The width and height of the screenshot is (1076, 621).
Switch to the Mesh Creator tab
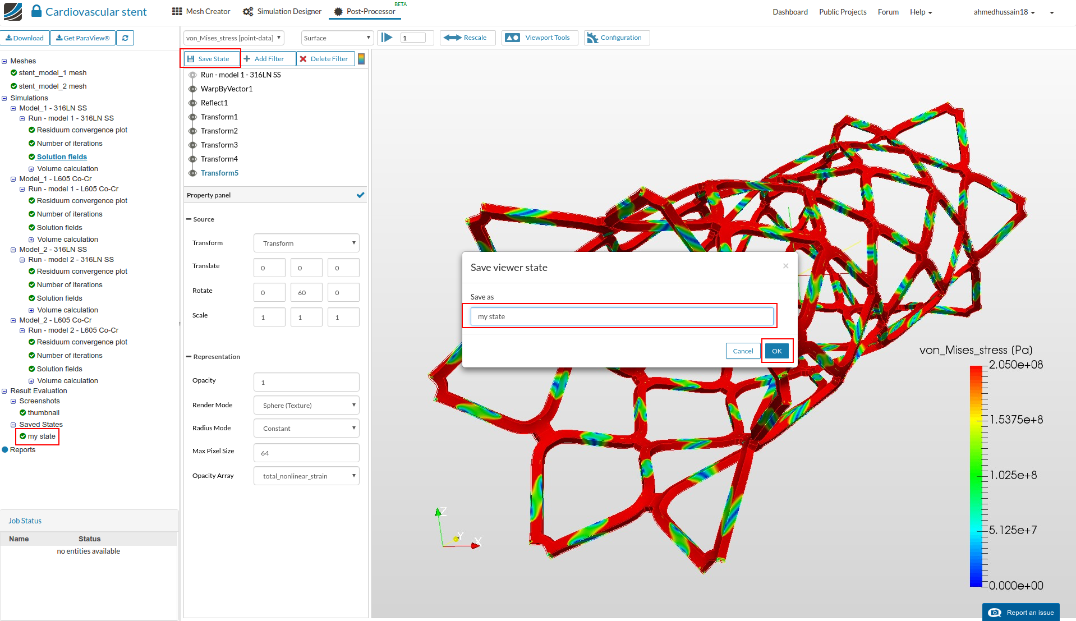click(x=201, y=11)
